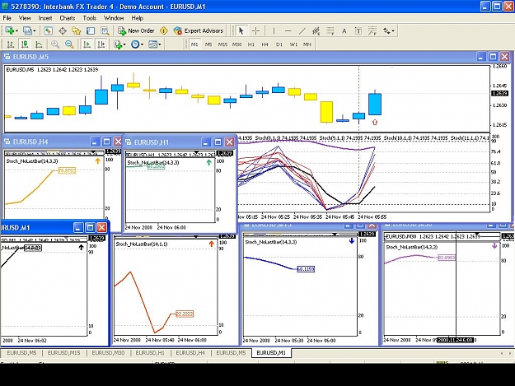The width and height of the screenshot is (515, 386).
Task: Open the Terminal panel icon
Action: [x=91, y=30]
